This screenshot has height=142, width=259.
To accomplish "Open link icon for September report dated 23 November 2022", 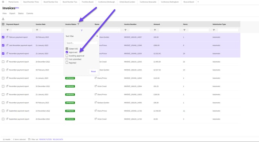I will pyautogui.click(x=7, y=111).
